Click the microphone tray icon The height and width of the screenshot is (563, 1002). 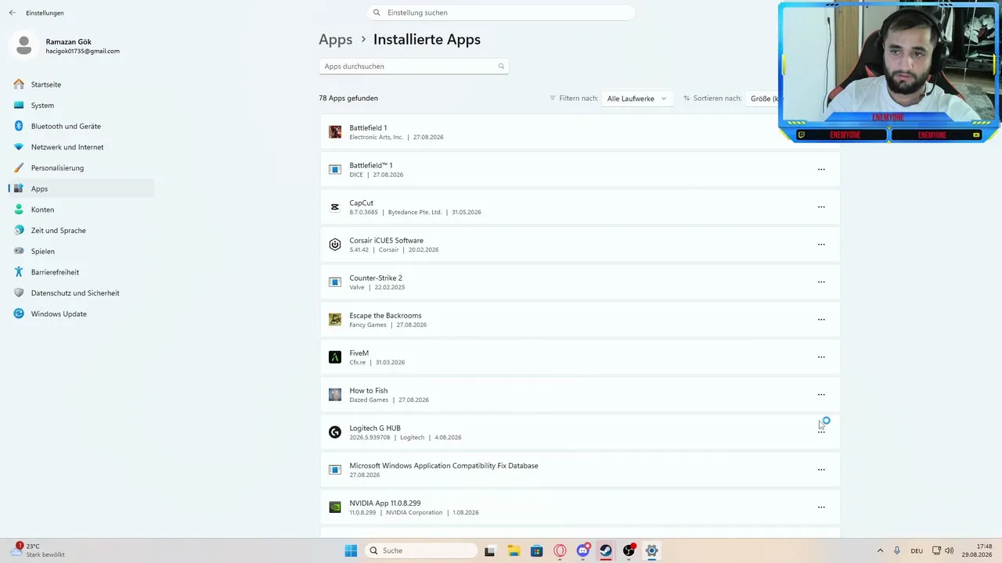[897, 550]
